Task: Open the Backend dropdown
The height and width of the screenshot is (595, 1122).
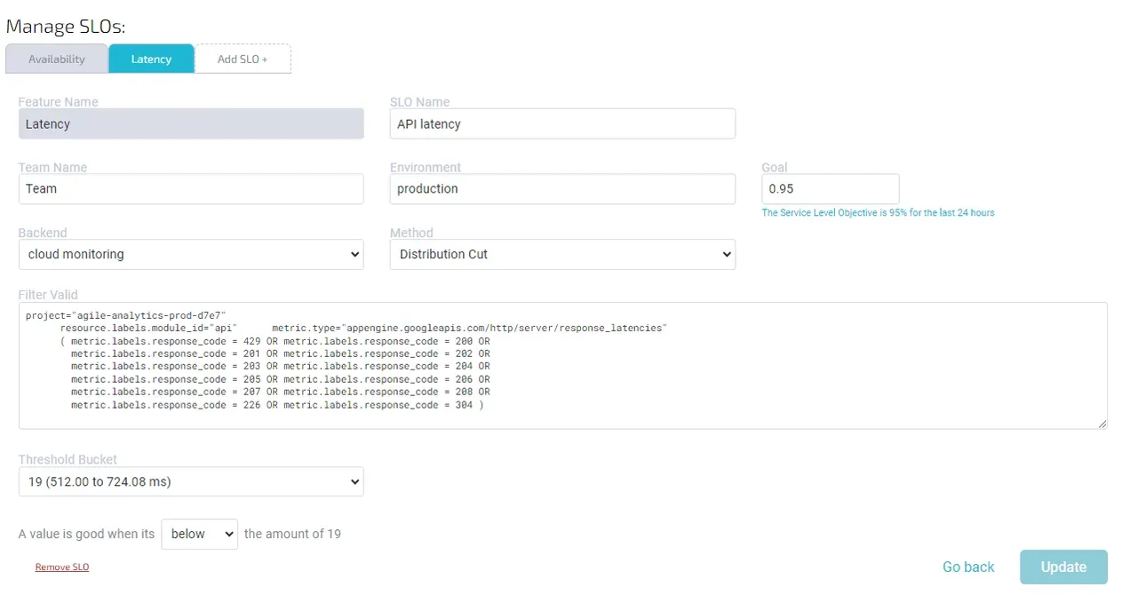Action: point(191,254)
